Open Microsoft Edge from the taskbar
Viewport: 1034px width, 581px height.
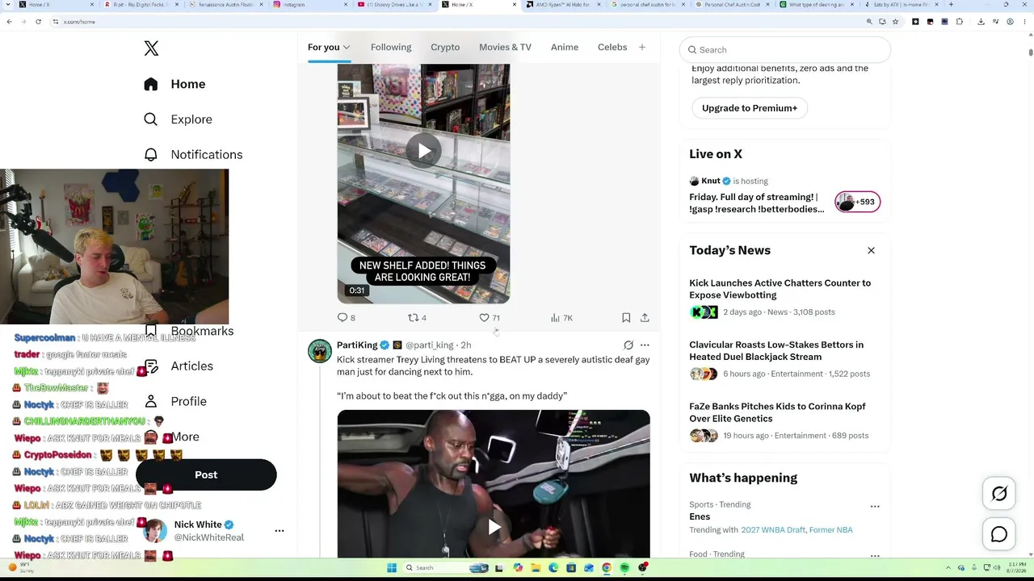point(553,568)
